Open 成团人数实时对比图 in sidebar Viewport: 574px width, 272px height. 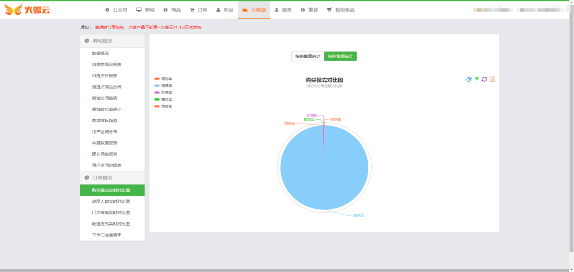111,201
